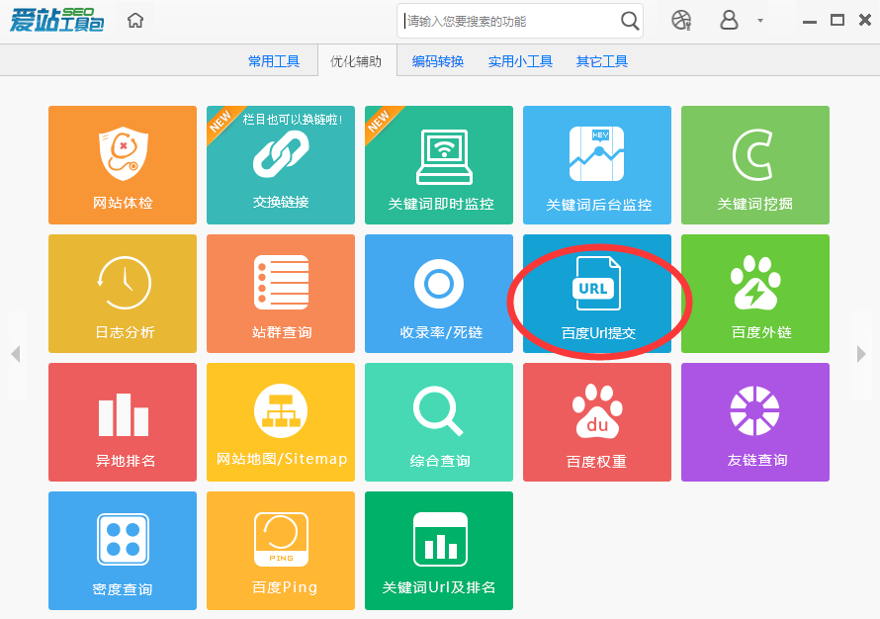Start a search with the magnifier button

629,20
